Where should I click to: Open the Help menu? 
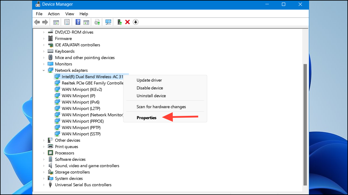point(84,14)
